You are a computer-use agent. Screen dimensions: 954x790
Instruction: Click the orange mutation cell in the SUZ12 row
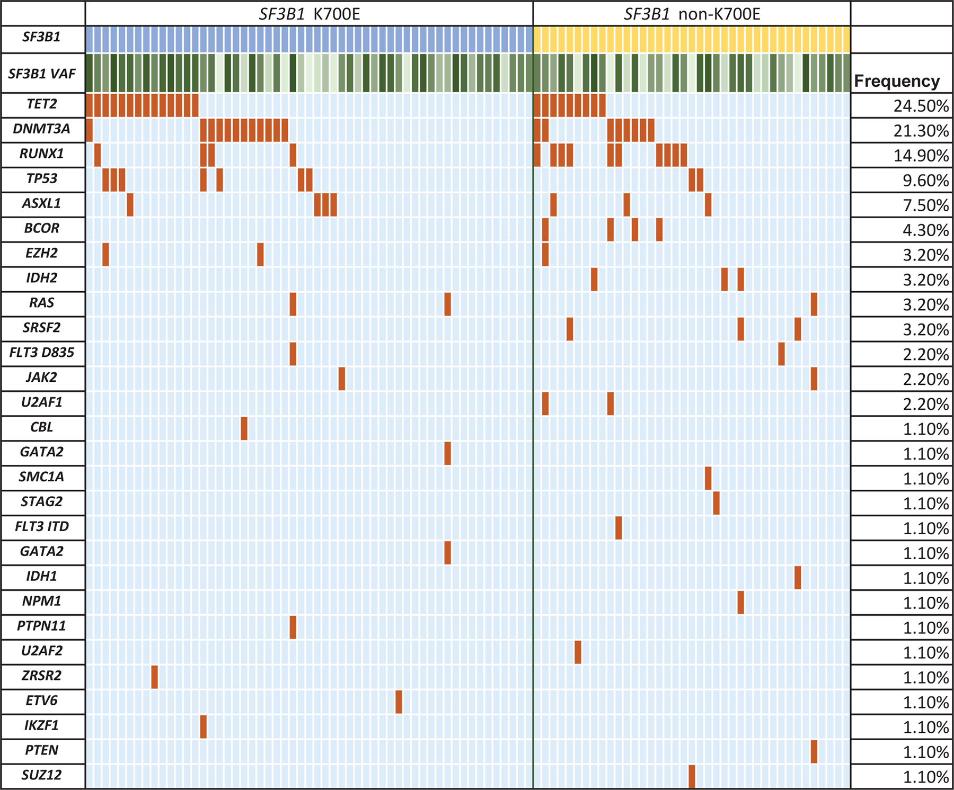(x=692, y=777)
